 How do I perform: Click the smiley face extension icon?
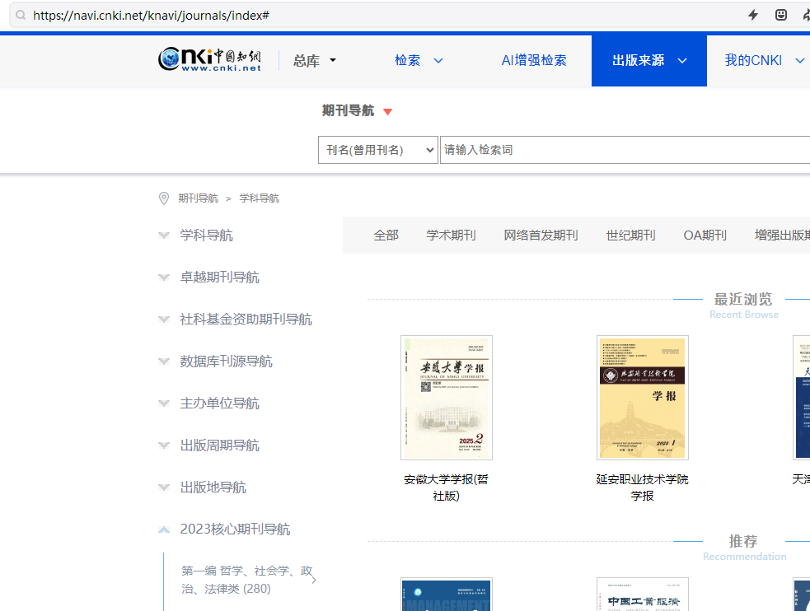[x=781, y=15]
